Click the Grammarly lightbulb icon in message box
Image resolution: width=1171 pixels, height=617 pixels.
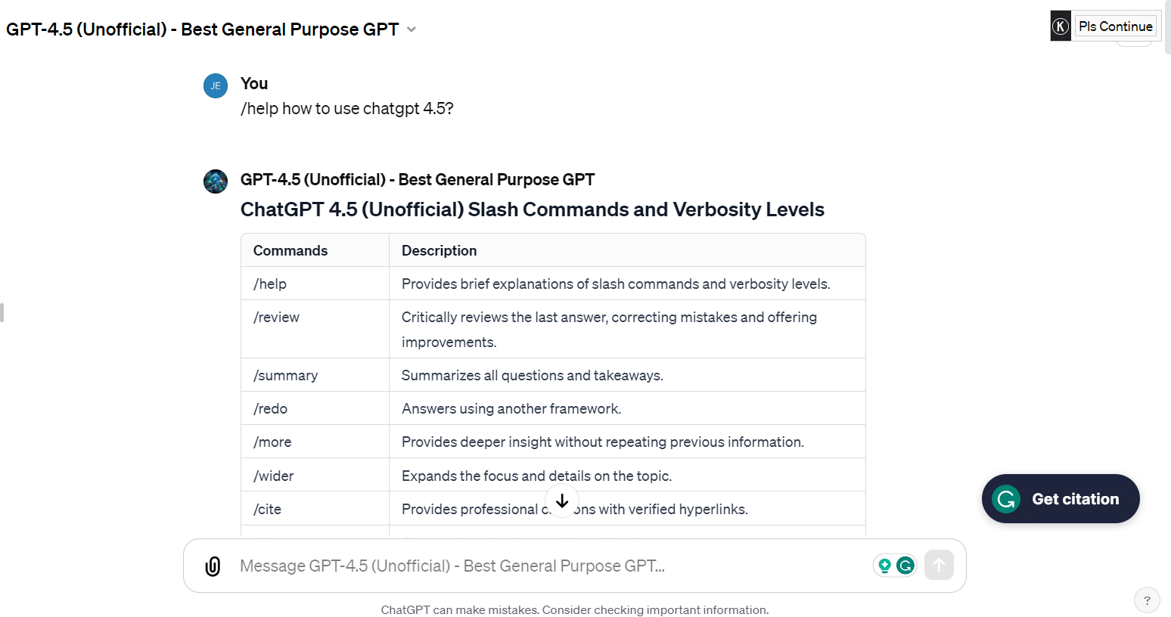pos(884,566)
